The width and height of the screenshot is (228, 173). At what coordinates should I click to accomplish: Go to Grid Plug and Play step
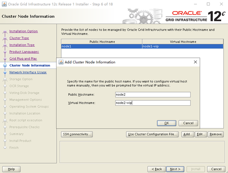pos(23,59)
